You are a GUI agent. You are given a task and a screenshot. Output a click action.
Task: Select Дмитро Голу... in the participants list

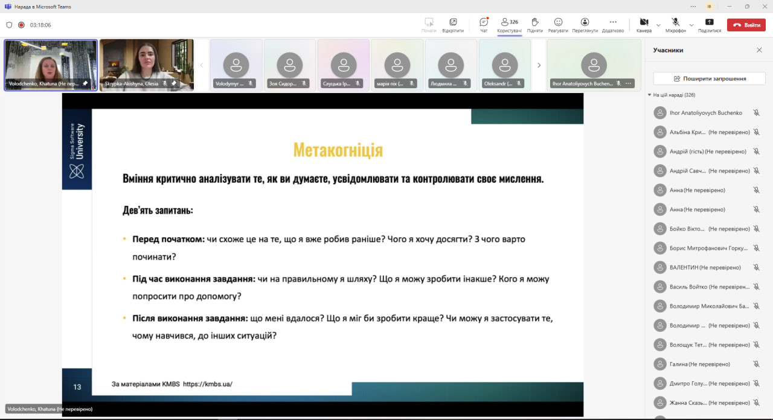[x=706, y=383]
